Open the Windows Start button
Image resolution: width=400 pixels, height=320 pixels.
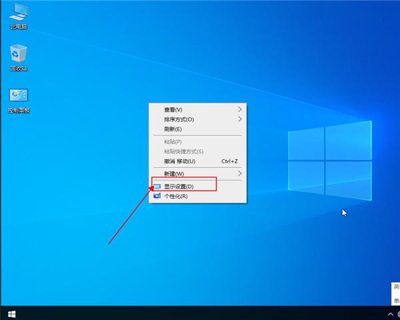pyautogui.click(x=11, y=314)
